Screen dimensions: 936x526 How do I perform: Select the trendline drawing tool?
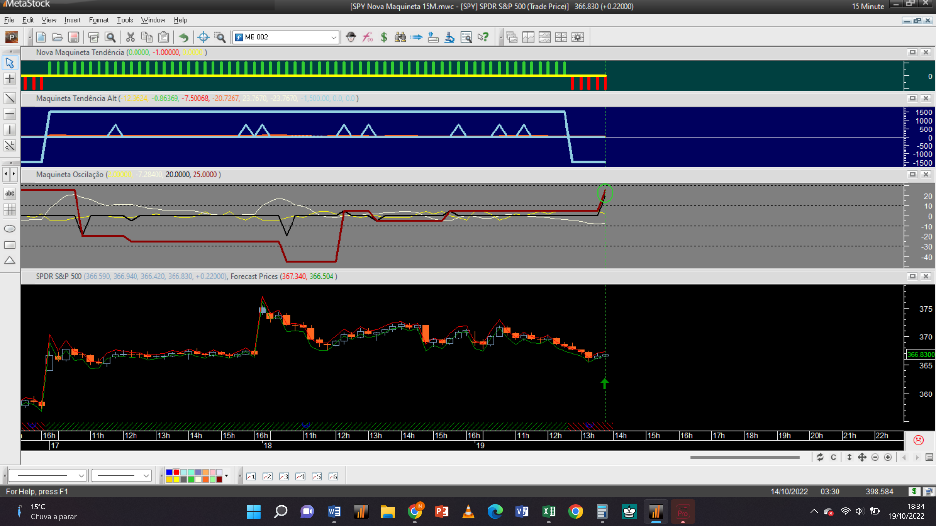click(10, 98)
